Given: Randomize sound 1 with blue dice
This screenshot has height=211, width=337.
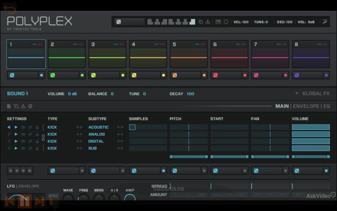Looking at the screenshot, I should click(12, 75).
